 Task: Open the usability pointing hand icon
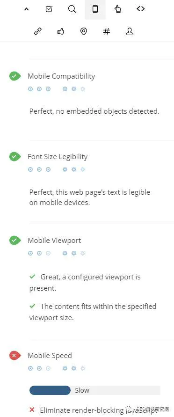[x=118, y=9]
